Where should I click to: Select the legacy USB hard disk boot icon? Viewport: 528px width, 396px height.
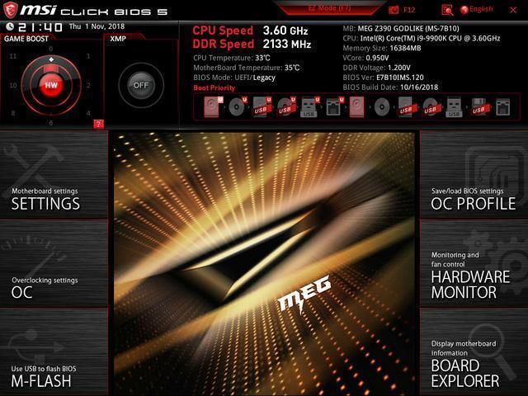[406, 106]
